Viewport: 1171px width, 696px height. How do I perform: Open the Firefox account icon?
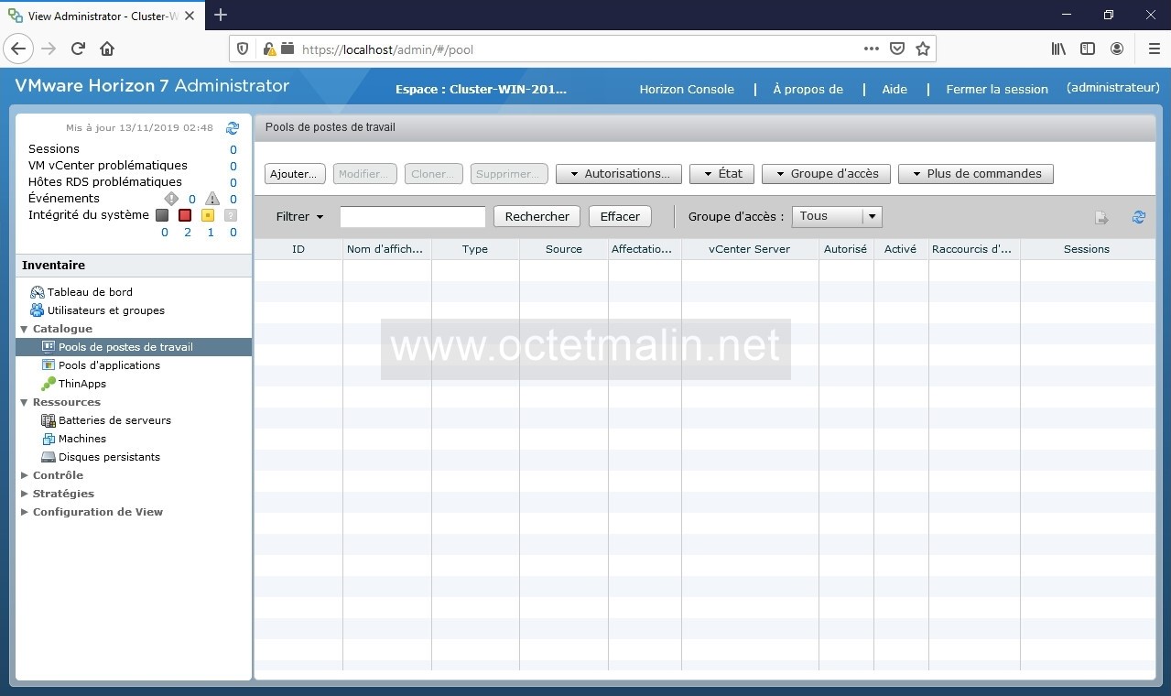point(1117,49)
